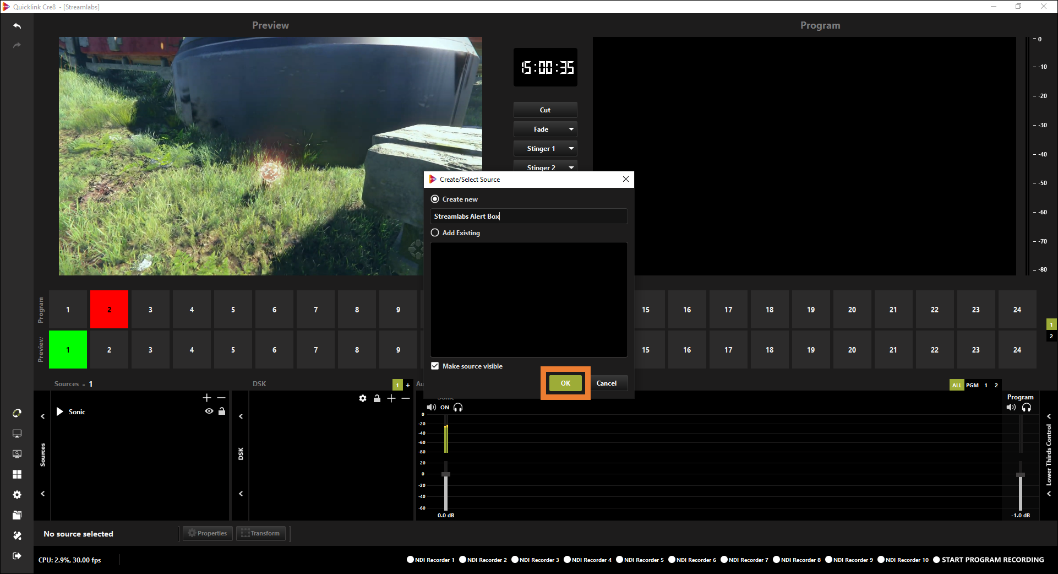Click the exit icon in left sidebar

click(17, 556)
